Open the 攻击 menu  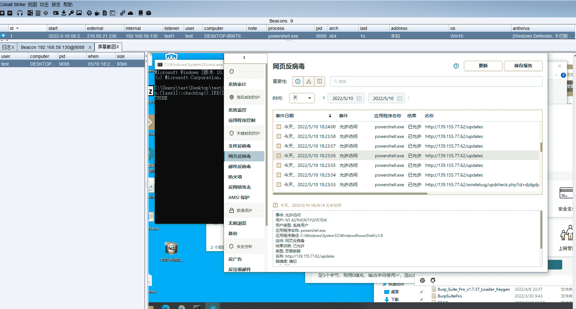[44, 5]
